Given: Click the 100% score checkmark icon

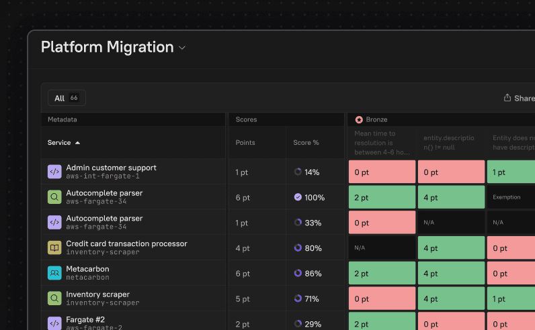Looking at the screenshot, I should [x=298, y=197].
